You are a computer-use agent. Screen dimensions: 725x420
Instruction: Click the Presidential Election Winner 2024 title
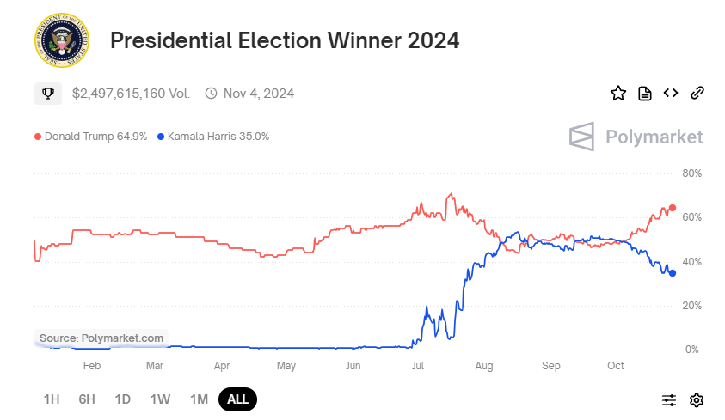point(285,40)
